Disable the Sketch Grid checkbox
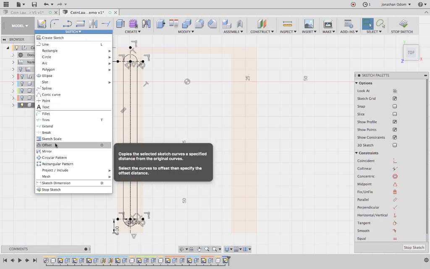Screen dimensions: 430x269 click(395, 99)
